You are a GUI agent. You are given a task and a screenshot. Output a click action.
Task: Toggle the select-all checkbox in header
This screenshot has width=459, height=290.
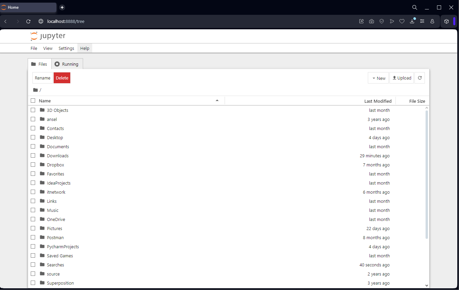[33, 101]
